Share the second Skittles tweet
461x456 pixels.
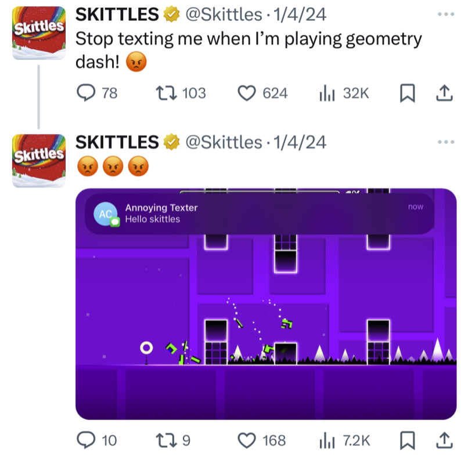pyautogui.click(x=444, y=440)
